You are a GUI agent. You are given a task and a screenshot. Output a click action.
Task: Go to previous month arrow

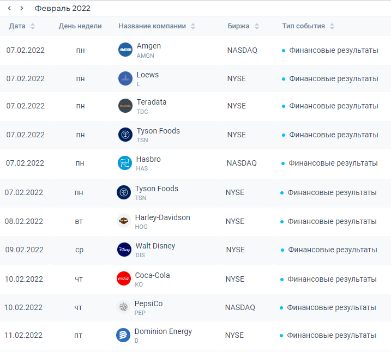tap(9, 8)
